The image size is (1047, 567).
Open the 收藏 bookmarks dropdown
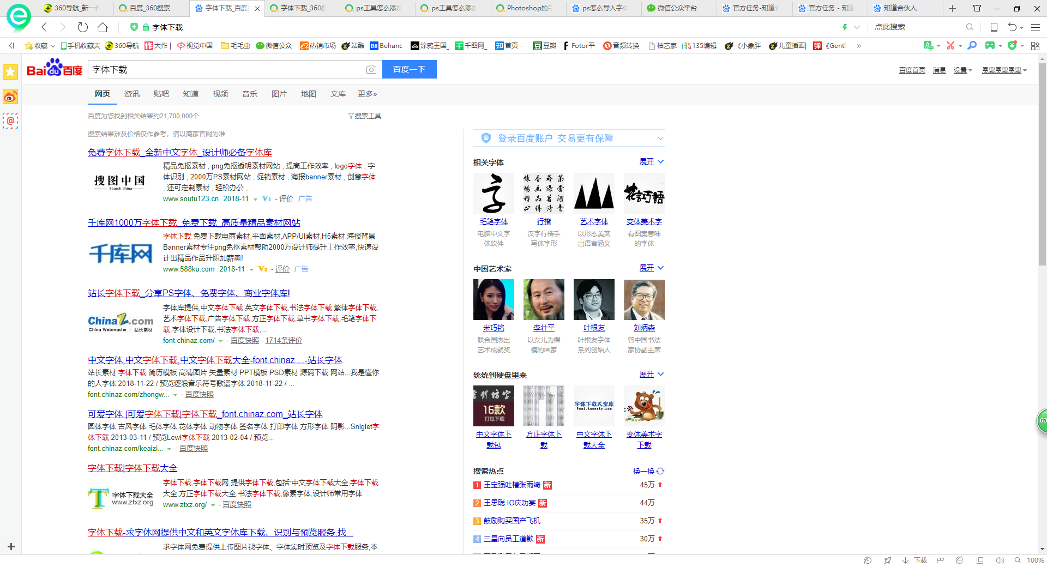pyautogui.click(x=40, y=46)
